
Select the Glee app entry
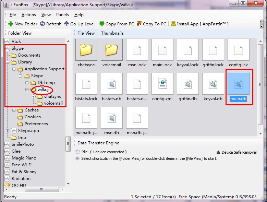coord(16,151)
